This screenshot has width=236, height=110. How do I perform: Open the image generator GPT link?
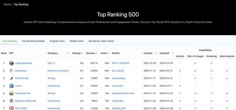pyautogui.click(x=24, y=63)
